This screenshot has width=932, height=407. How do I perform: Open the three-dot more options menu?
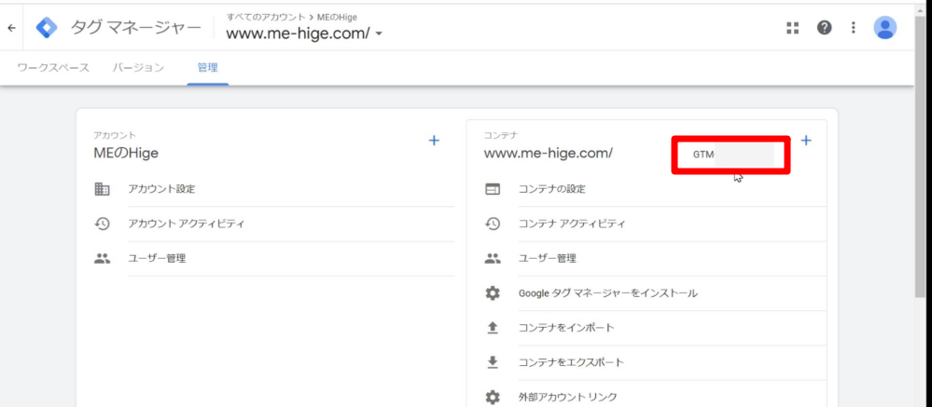pos(854,28)
